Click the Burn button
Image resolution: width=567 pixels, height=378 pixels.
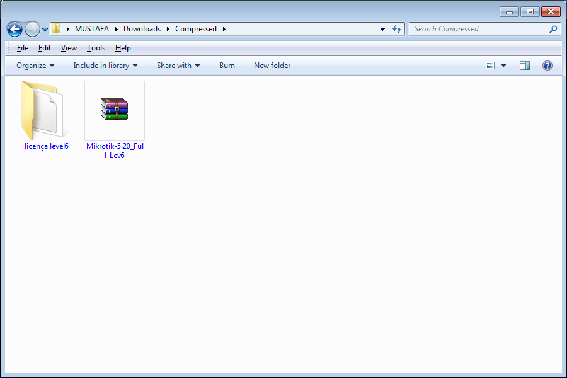pos(227,66)
